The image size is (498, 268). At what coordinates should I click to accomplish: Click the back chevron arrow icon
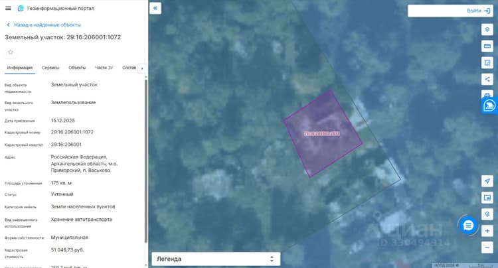(8, 25)
